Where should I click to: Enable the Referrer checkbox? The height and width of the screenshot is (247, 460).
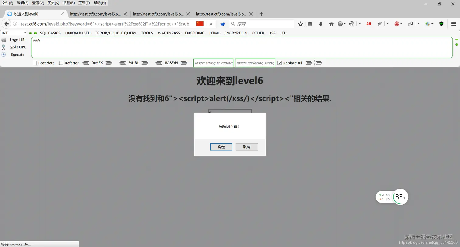[61, 63]
